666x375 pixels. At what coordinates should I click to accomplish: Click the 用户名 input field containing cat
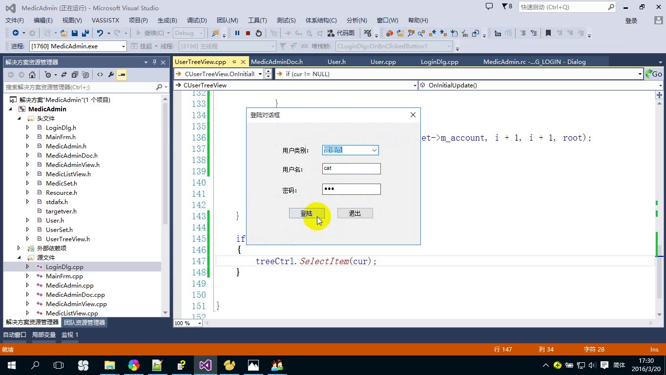pyautogui.click(x=352, y=168)
